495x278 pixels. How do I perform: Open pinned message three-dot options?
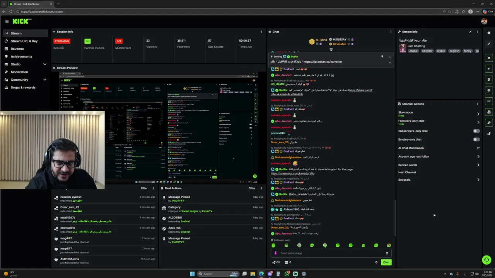tap(390, 57)
